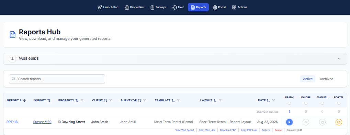Click the Ignore eye-slash icon for RPT-18
350x135 pixels.
[x=306, y=122]
